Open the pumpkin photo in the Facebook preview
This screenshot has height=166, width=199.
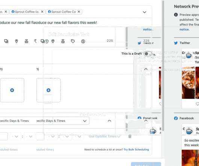190,158
